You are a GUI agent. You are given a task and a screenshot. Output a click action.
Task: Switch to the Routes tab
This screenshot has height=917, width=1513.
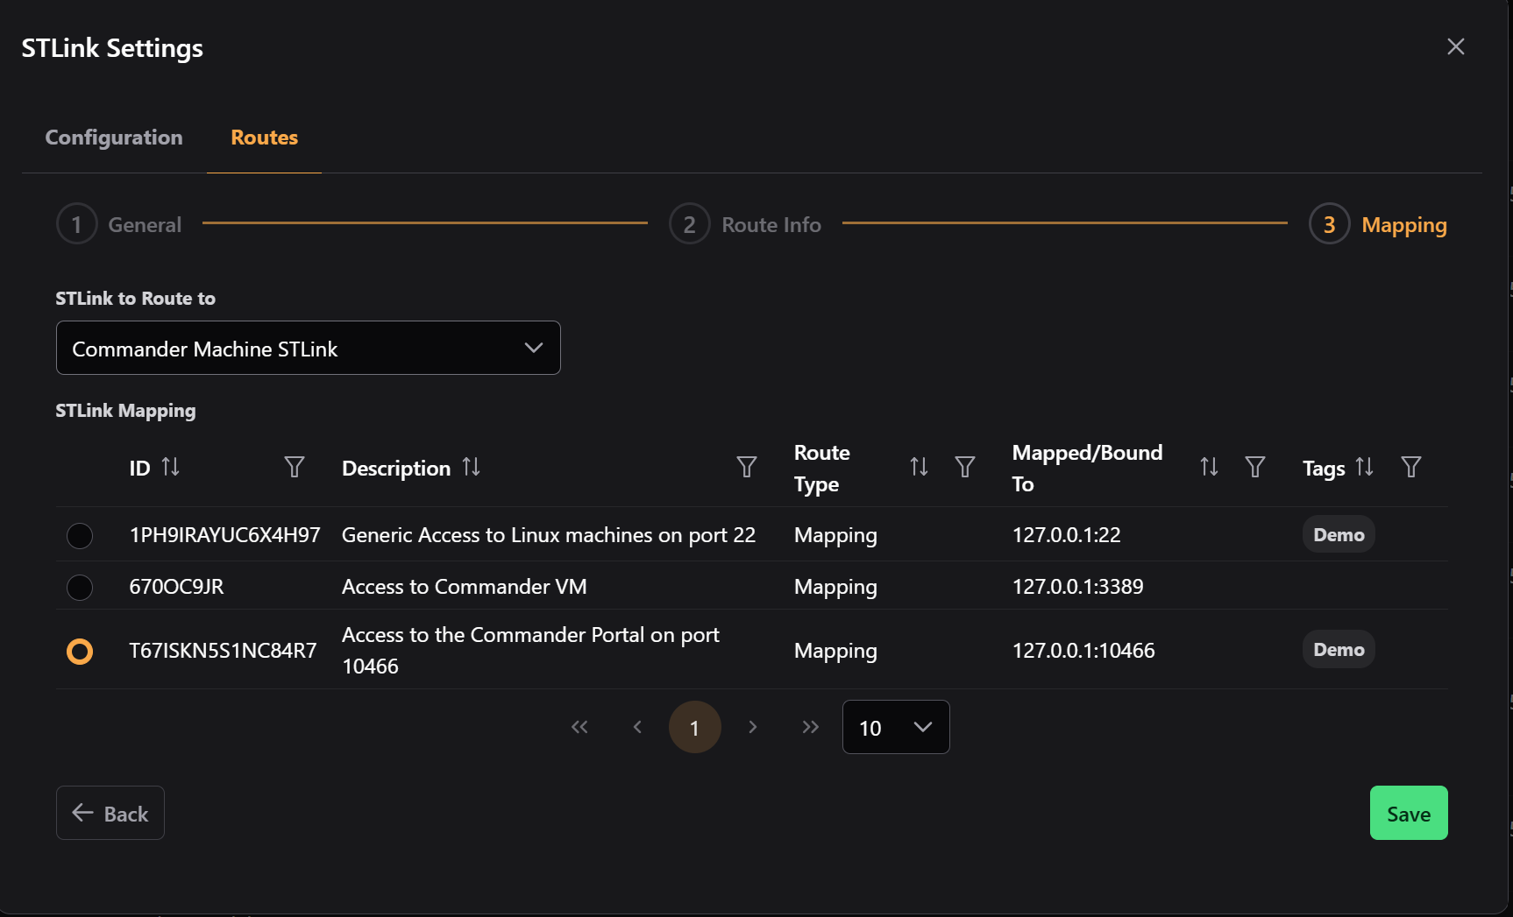point(264,138)
